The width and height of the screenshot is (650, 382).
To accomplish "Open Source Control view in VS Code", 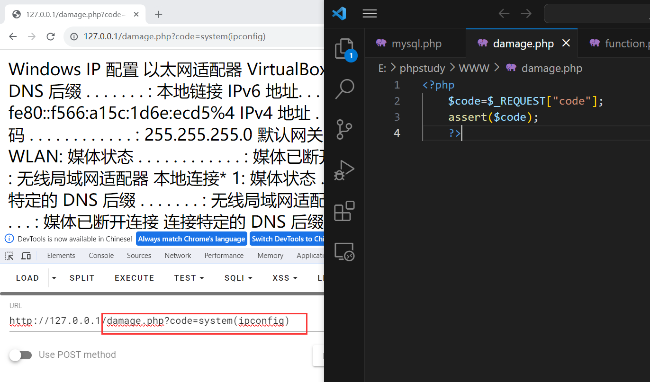I will pyautogui.click(x=345, y=129).
